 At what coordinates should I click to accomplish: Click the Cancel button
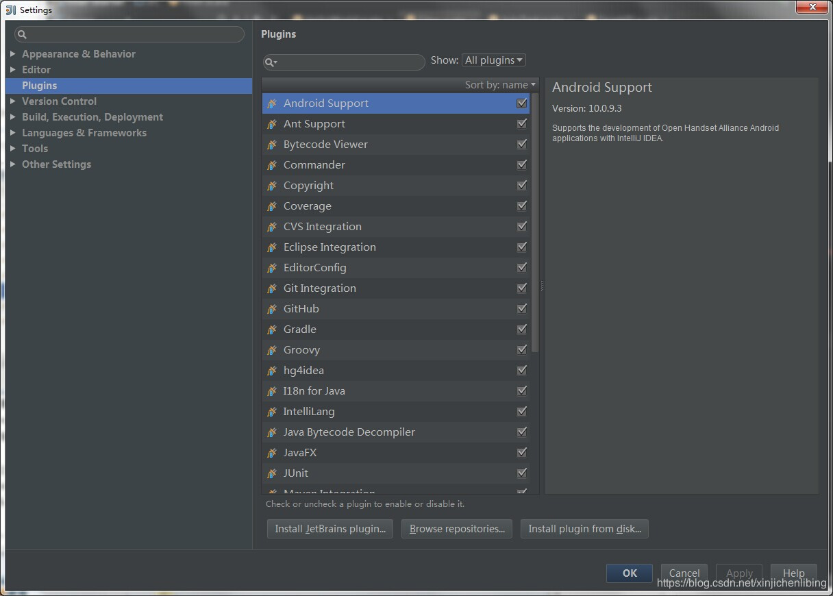tap(684, 573)
